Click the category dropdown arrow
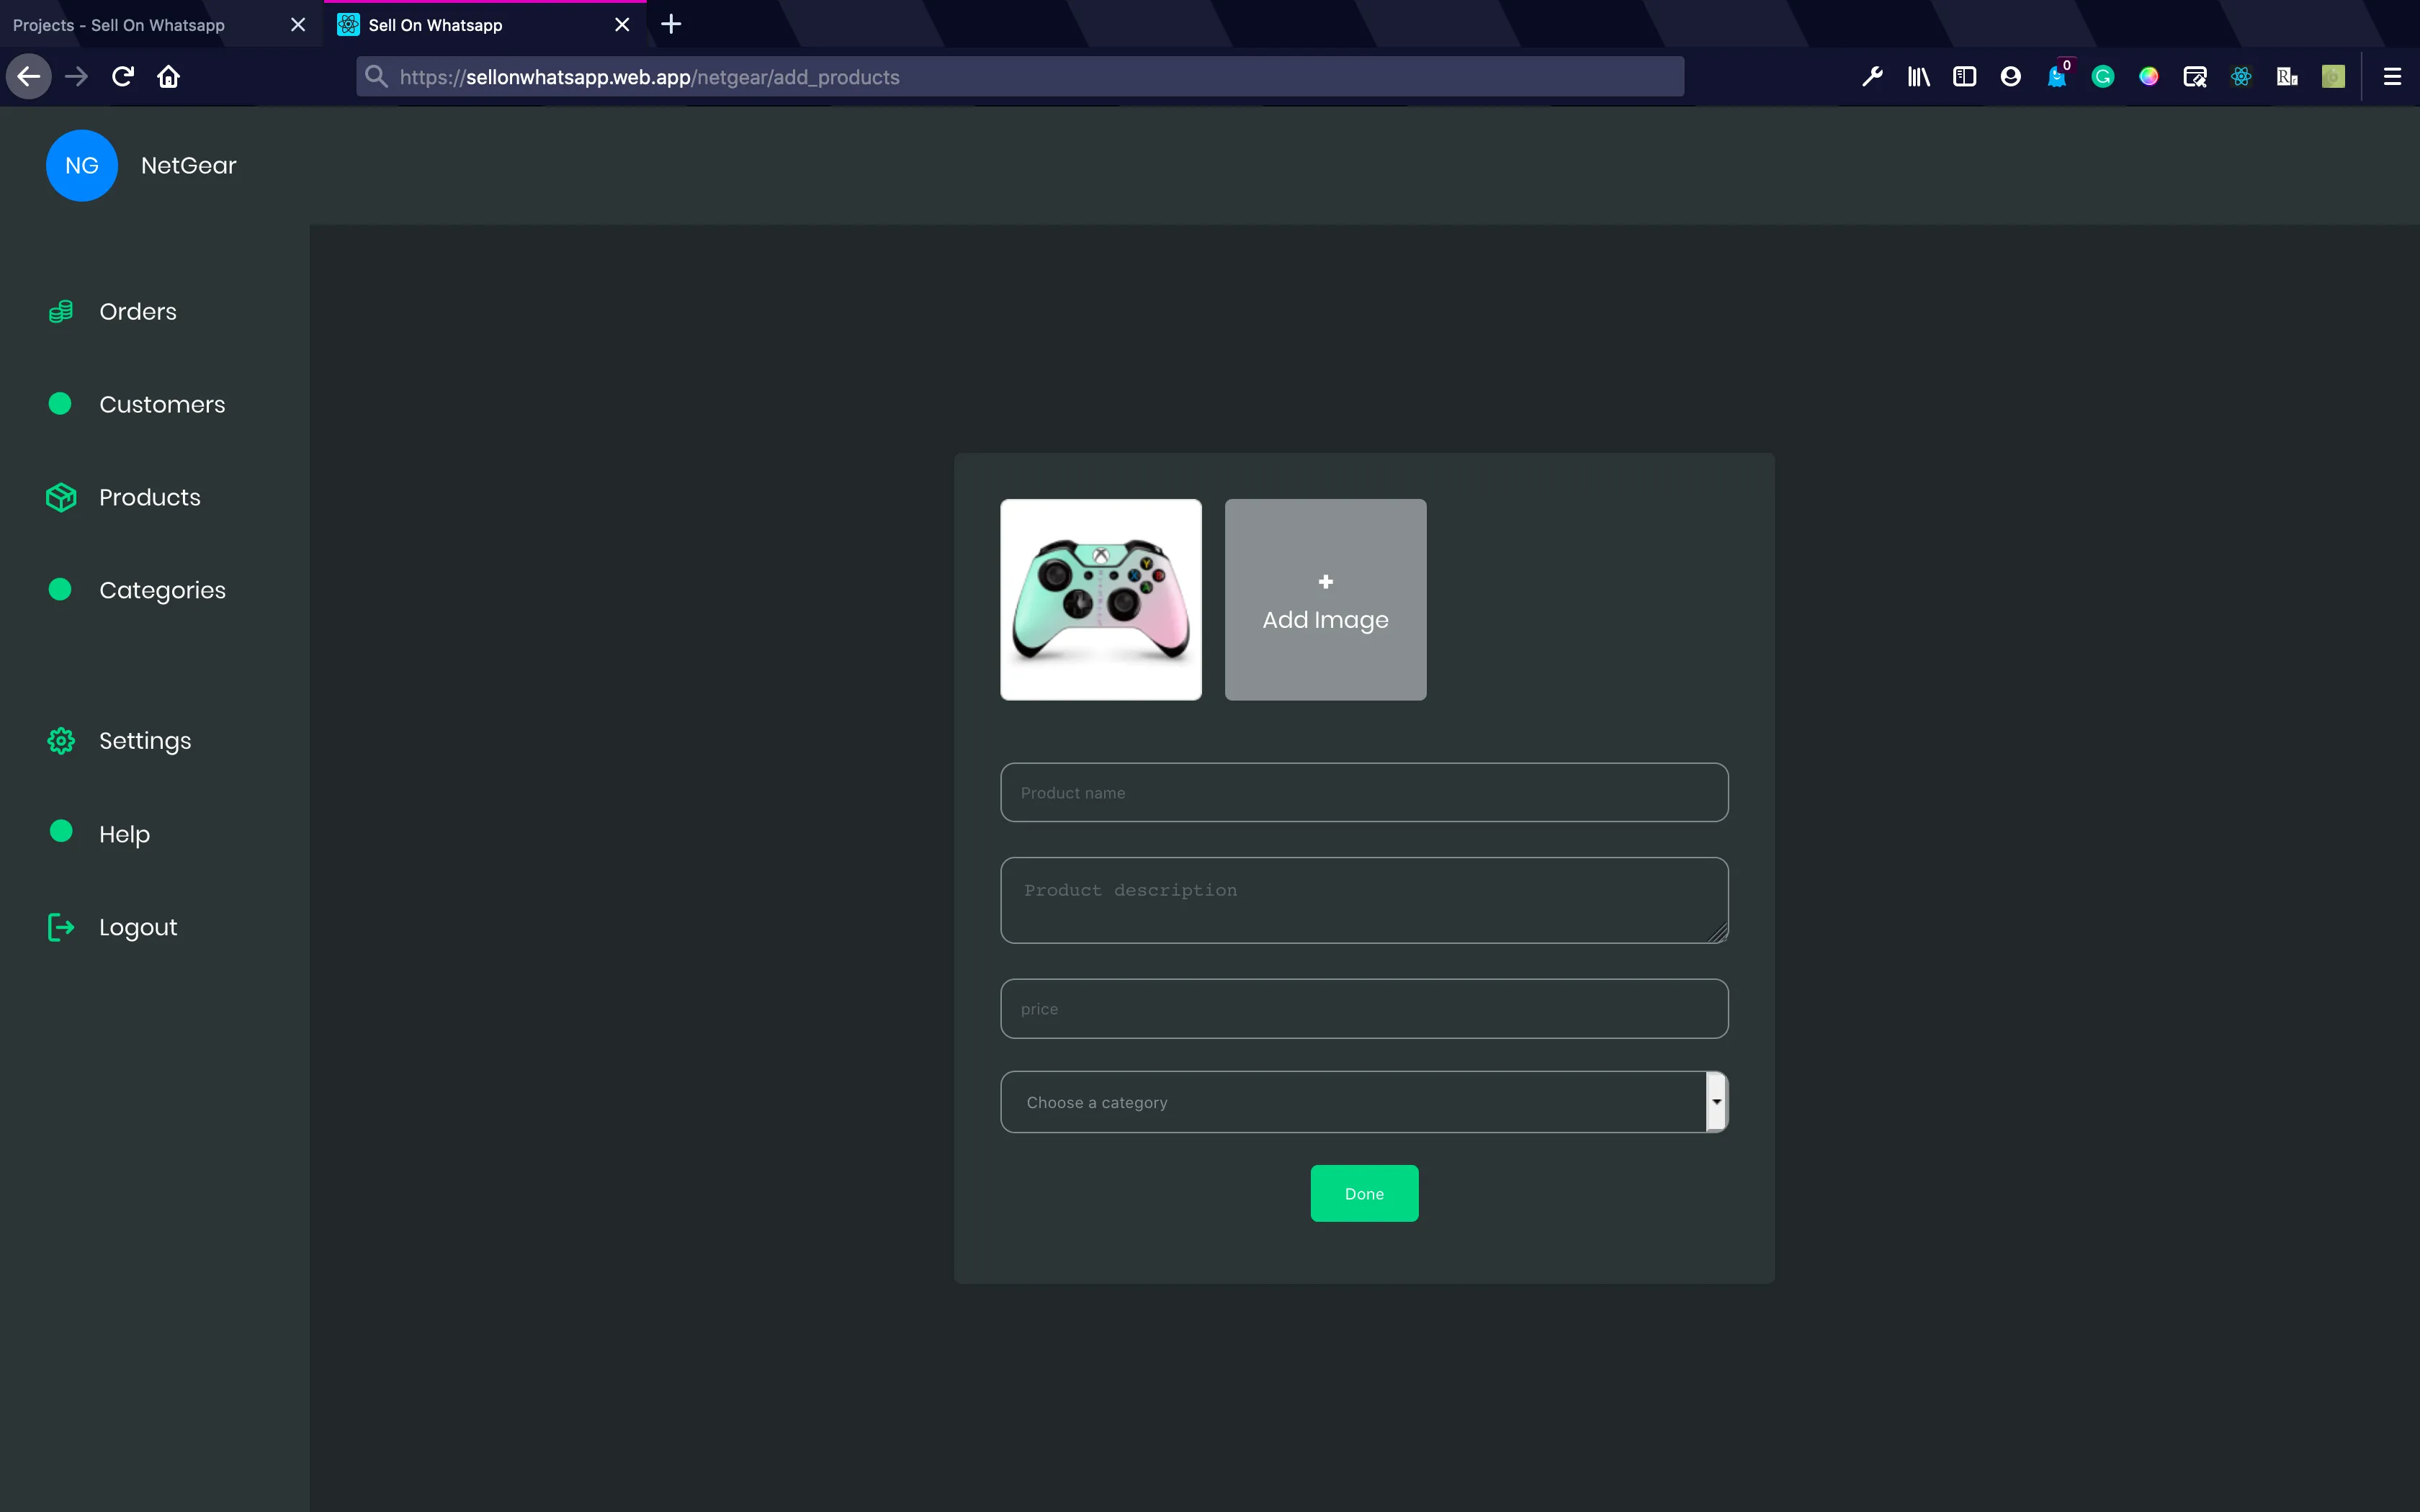This screenshot has height=1512, width=2420. click(x=1717, y=1102)
